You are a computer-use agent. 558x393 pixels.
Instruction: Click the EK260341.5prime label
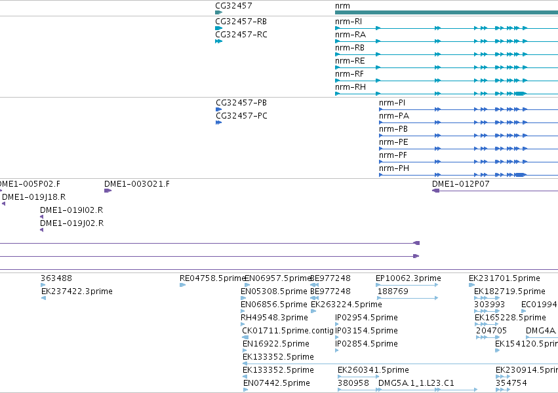point(373,370)
